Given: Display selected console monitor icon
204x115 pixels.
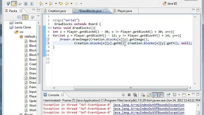Looking at the screenshot, I should click(174, 95).
